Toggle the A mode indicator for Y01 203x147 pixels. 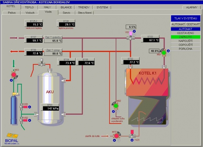point(134,31)
